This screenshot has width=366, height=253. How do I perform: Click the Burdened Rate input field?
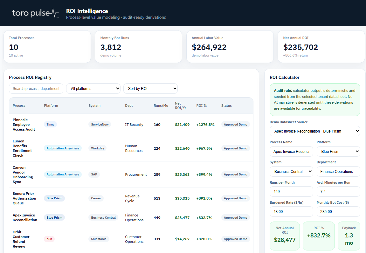[x=291, y=212]
